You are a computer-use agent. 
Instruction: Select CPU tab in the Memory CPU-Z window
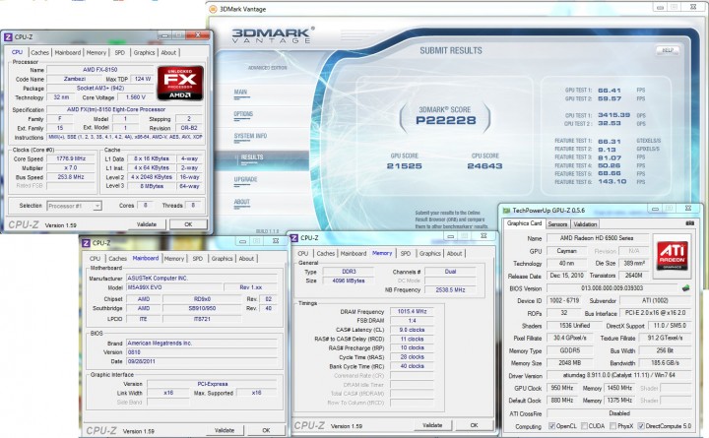303,254
